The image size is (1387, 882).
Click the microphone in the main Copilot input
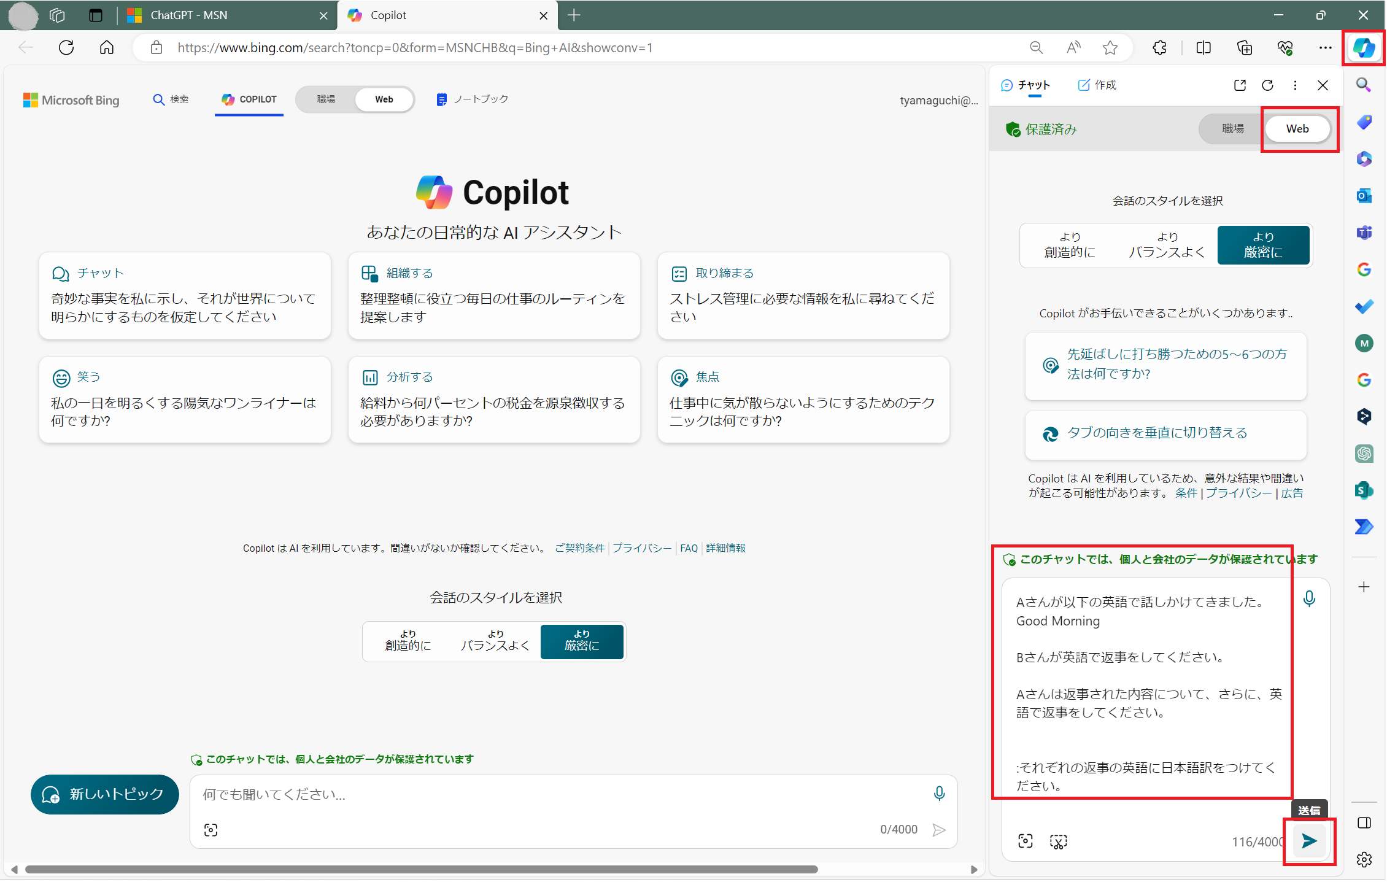939,793
